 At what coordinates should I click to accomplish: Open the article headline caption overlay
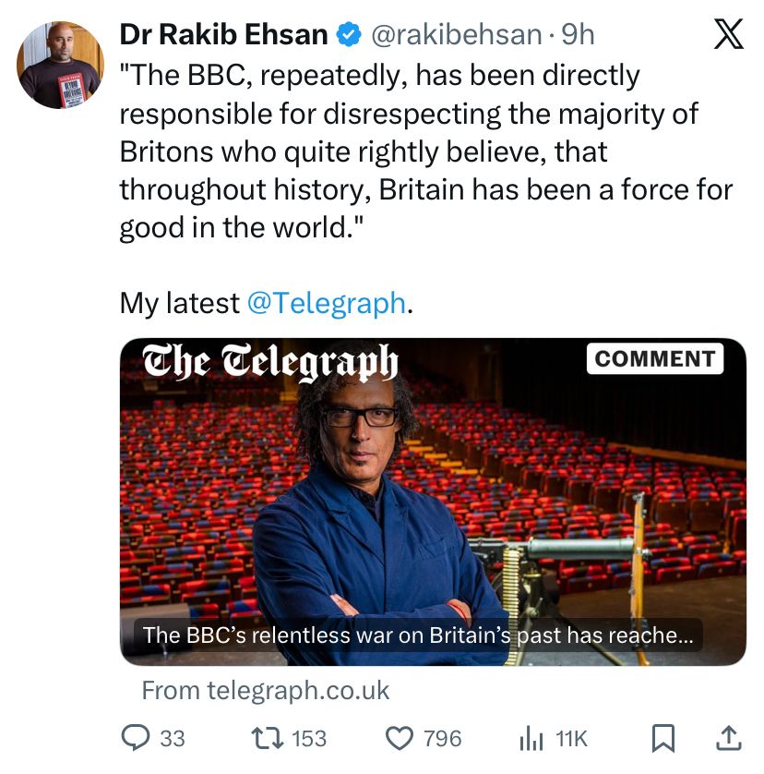418,635
